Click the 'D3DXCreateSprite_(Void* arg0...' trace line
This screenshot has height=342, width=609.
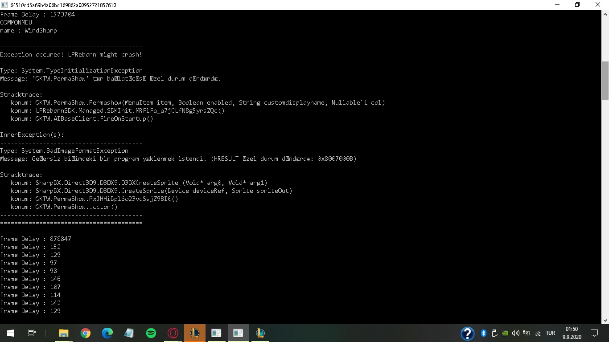tap(139, 183)
